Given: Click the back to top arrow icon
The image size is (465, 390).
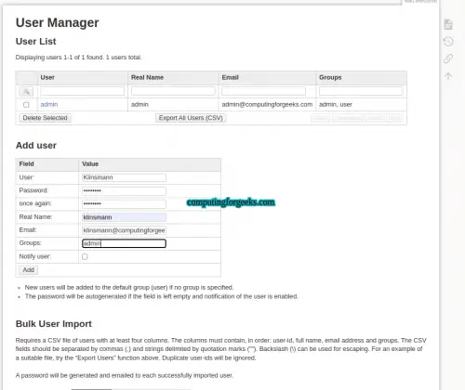Looking at the screenshot, I should tap(448, 76).
